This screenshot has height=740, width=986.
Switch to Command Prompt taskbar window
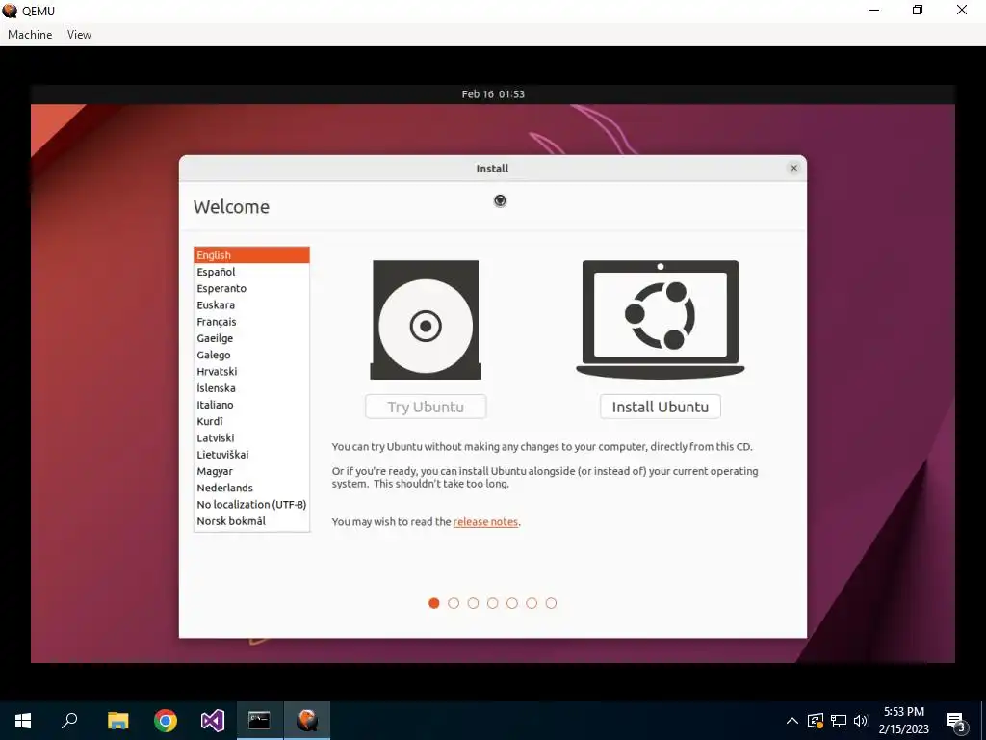click(259, 721)
